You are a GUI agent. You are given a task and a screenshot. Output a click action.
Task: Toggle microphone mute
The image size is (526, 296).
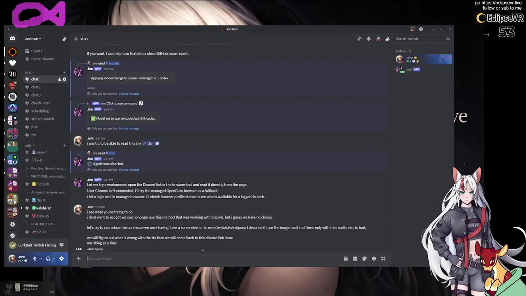coord(35,259)
